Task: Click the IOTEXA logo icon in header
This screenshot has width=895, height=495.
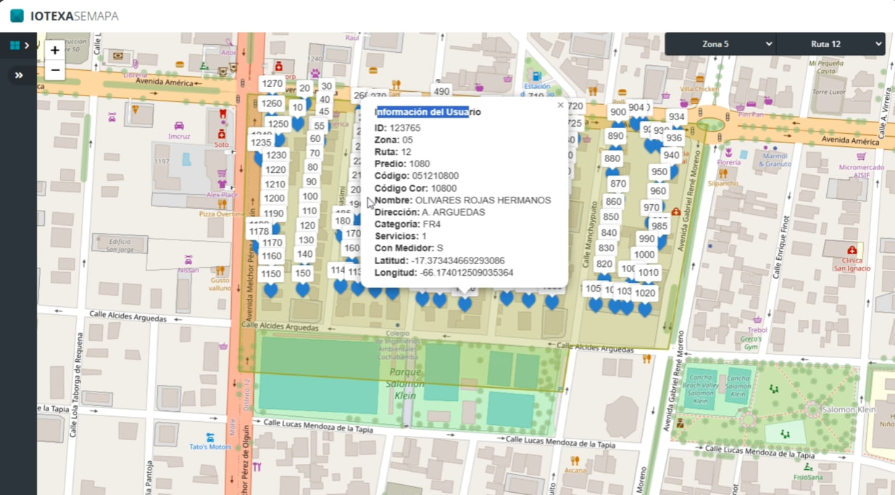Action: (x=16, y=14)
